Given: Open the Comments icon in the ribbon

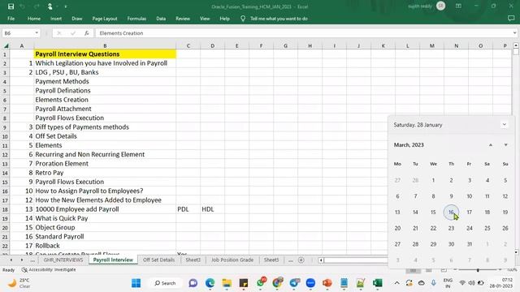Looking at the screenshot, I should pyautogui.click(x=511, y=19).
